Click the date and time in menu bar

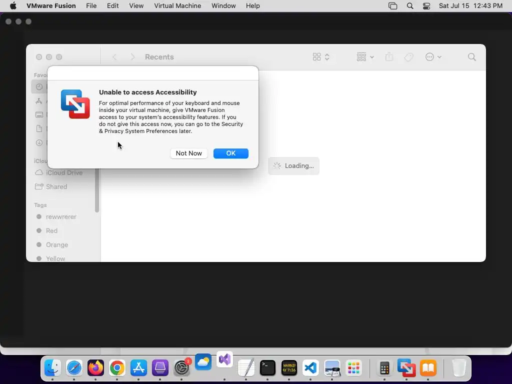point(470,5)
